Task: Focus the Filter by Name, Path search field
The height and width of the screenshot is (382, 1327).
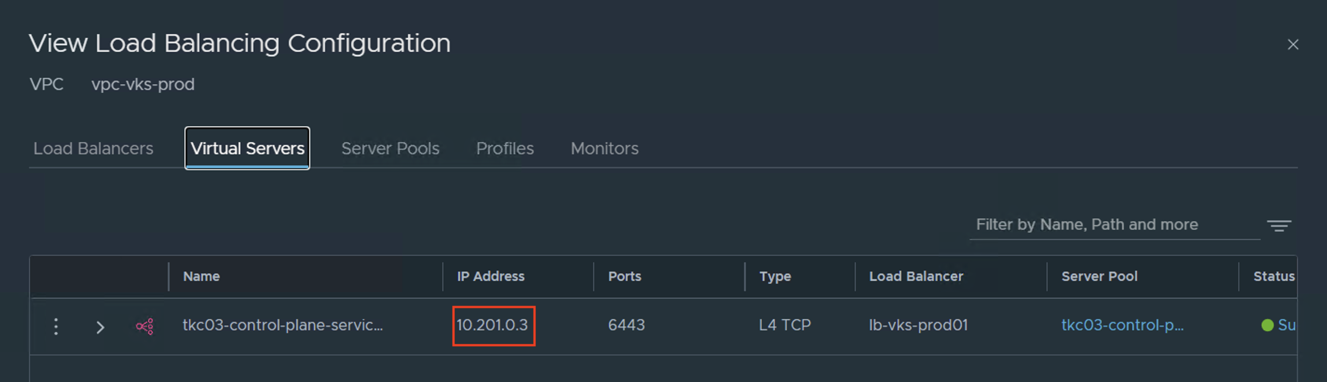Action: pyautogui.click(x=1114, y=225)
